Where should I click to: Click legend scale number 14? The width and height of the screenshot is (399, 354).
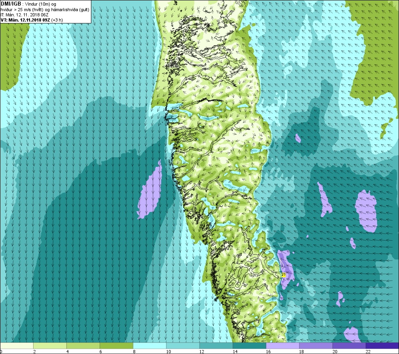pyautogui.click(x=235, y=352)
